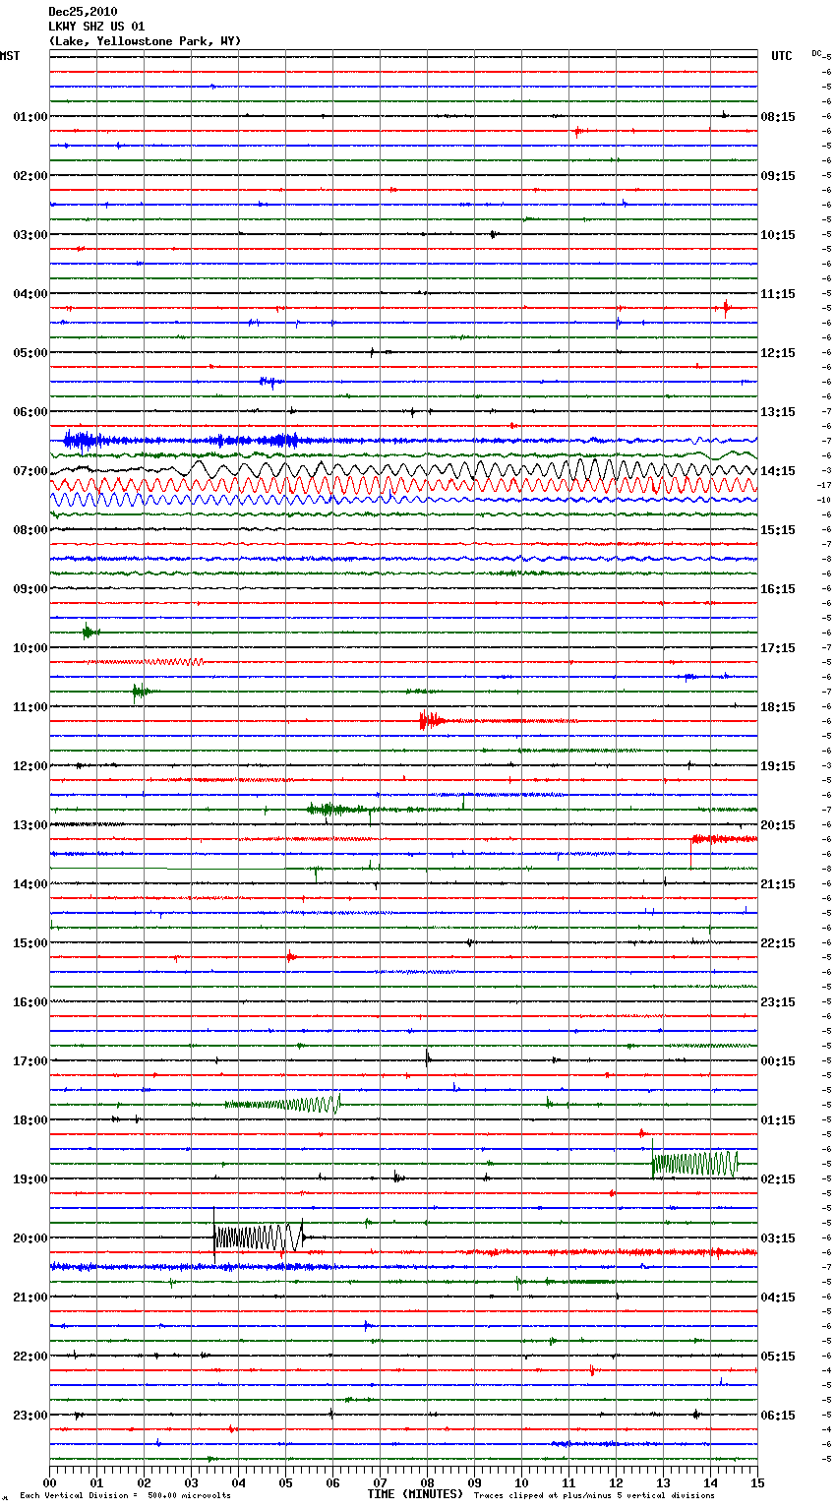
Task: Click the 10:15 UTC time label
Action: tap(778, 235)
